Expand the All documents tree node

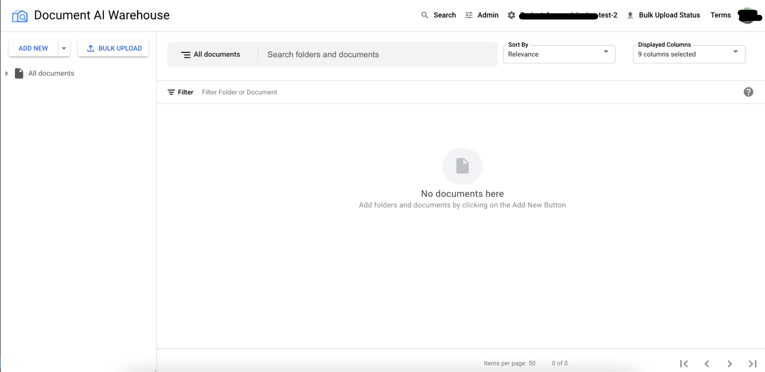7,73
